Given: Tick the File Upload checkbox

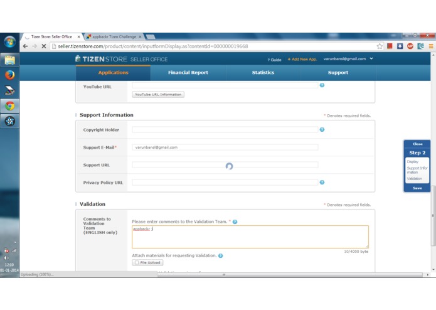Looking at the screenshot, I should tap(137, 262).
